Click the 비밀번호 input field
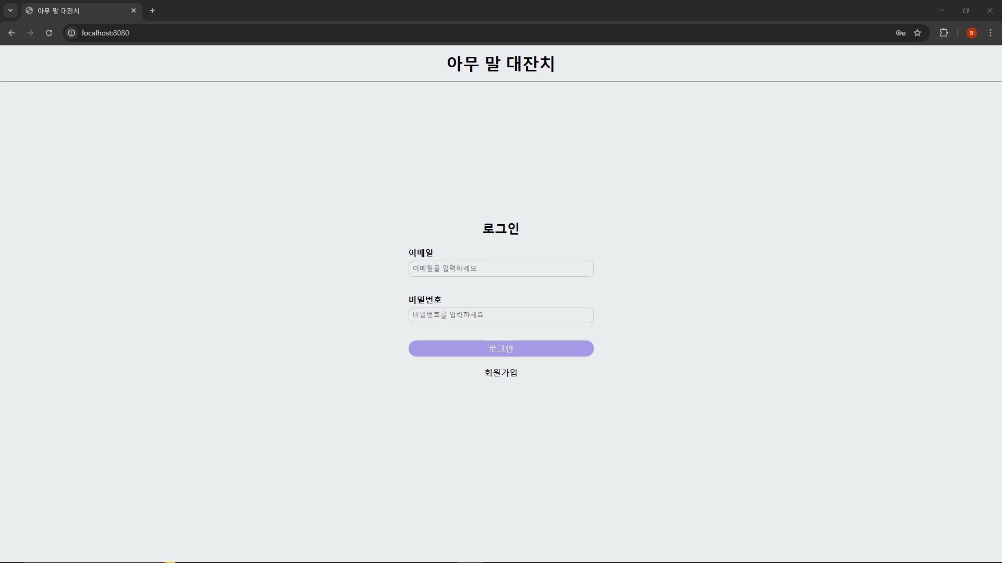 tap(501, 315)
